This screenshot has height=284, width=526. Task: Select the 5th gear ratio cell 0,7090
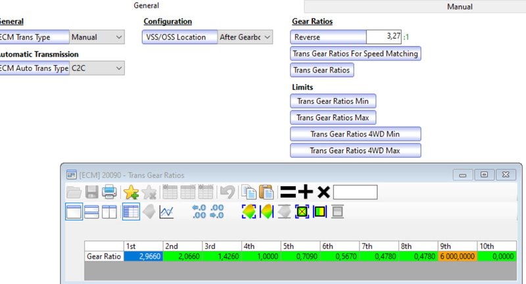tap(300, 256)
